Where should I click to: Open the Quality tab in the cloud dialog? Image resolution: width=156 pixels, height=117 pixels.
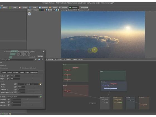(x=27, y=72)
